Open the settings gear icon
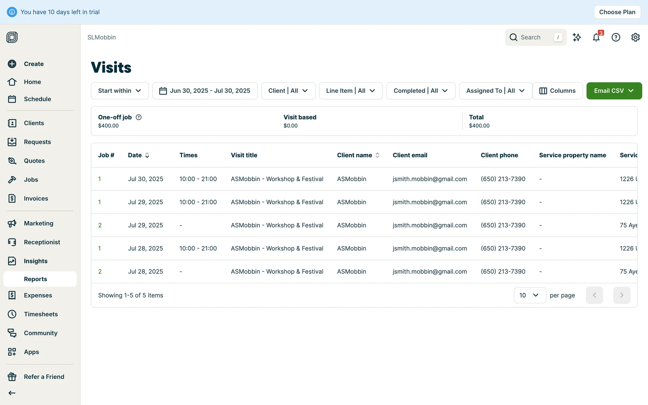 click(x=635, y=37)
